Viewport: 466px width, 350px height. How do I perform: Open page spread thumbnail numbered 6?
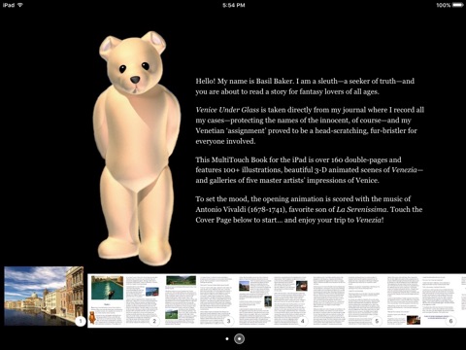pyautogui.click(x=421, y=300)
